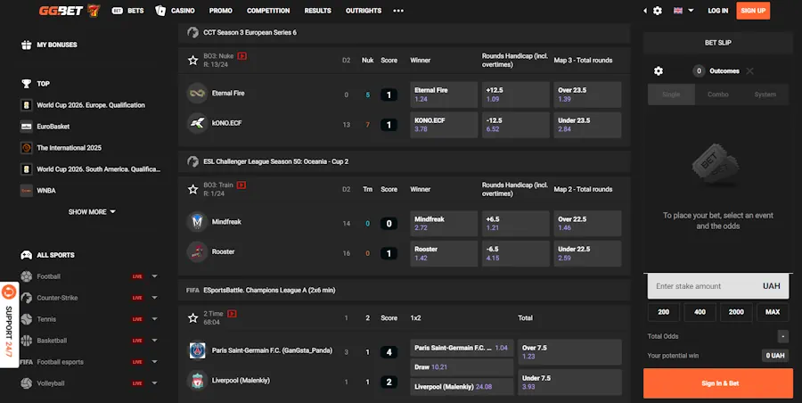
Task: Open EuroBasket top event
Action: pyautogui.click(x=53, y=127)
